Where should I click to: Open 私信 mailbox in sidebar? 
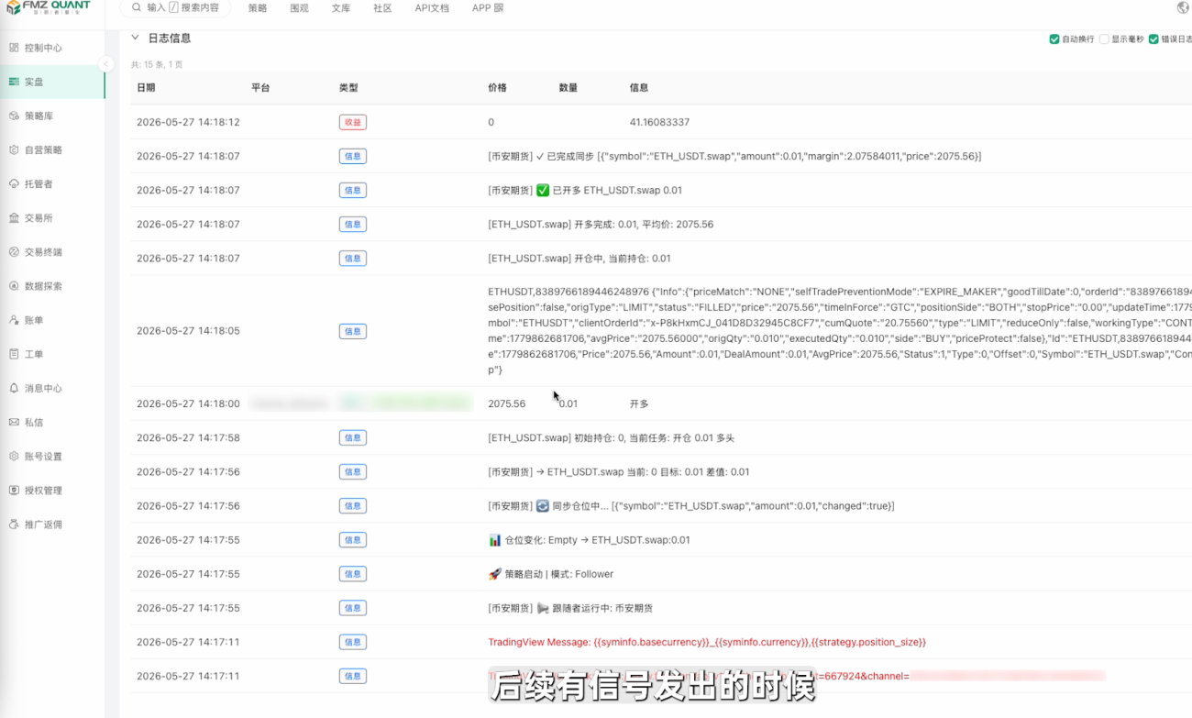tap(34, 423)
